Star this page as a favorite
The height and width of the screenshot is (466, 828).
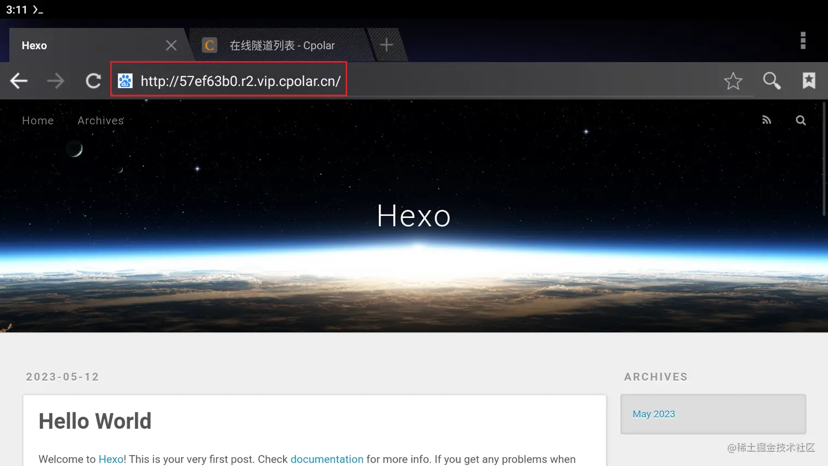coord(733,81)
